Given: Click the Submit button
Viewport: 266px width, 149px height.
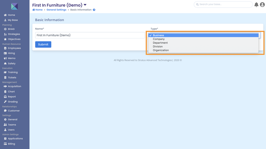Looking at the screenshot, I should pos(43,44).
